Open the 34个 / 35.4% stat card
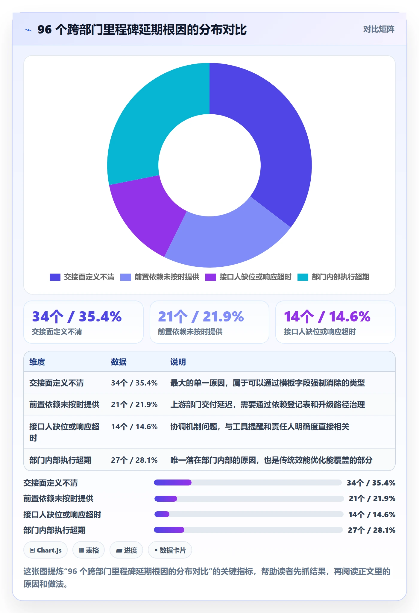The image size is (419, 613). coord(84,322)
